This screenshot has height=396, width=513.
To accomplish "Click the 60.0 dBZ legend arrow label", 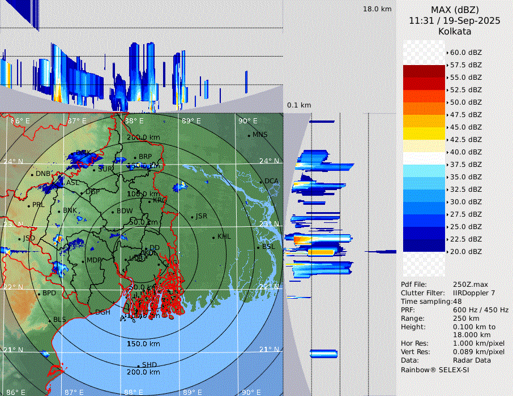I will pos(465,52).
